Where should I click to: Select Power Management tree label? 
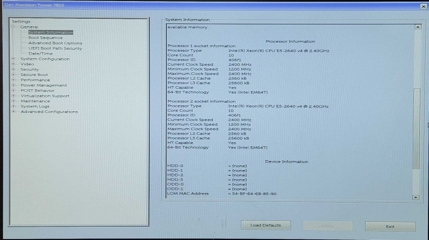43,85
